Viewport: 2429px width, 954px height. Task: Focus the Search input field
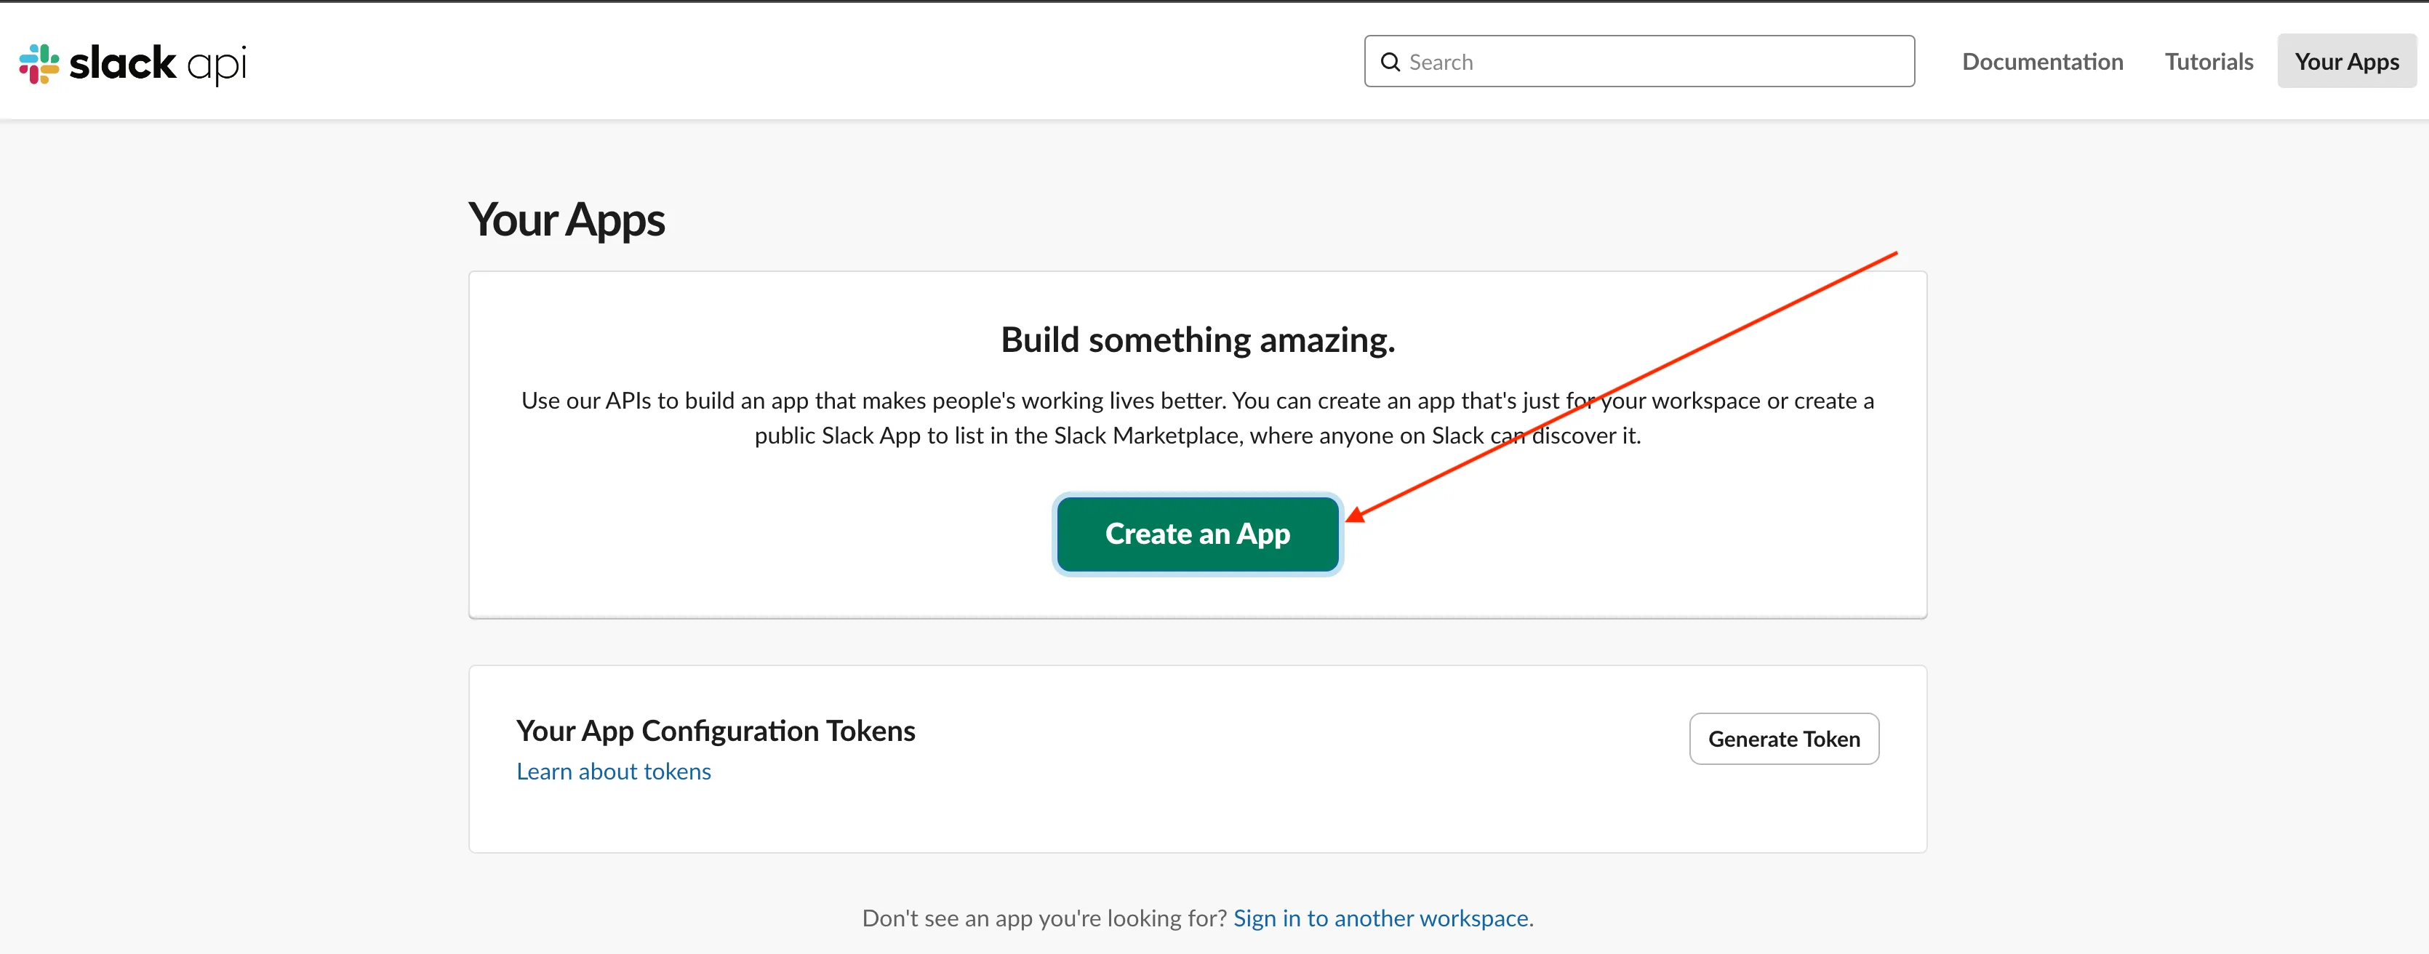(1638, 61)
